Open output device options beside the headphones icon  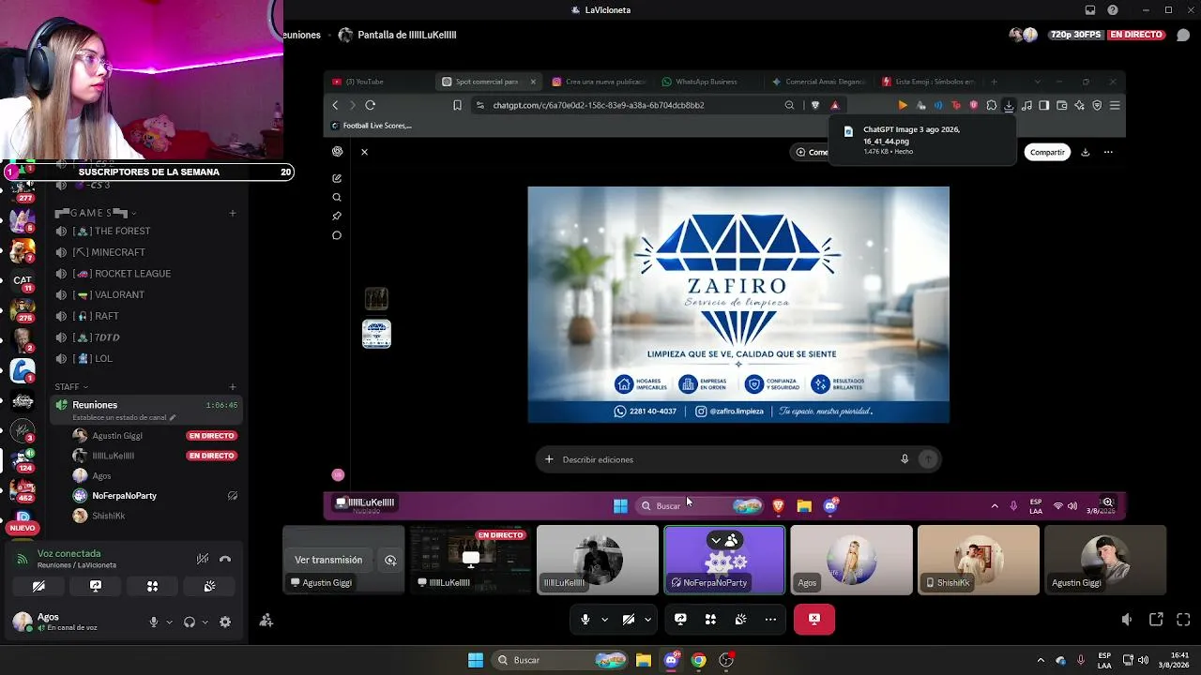point(204,622)
